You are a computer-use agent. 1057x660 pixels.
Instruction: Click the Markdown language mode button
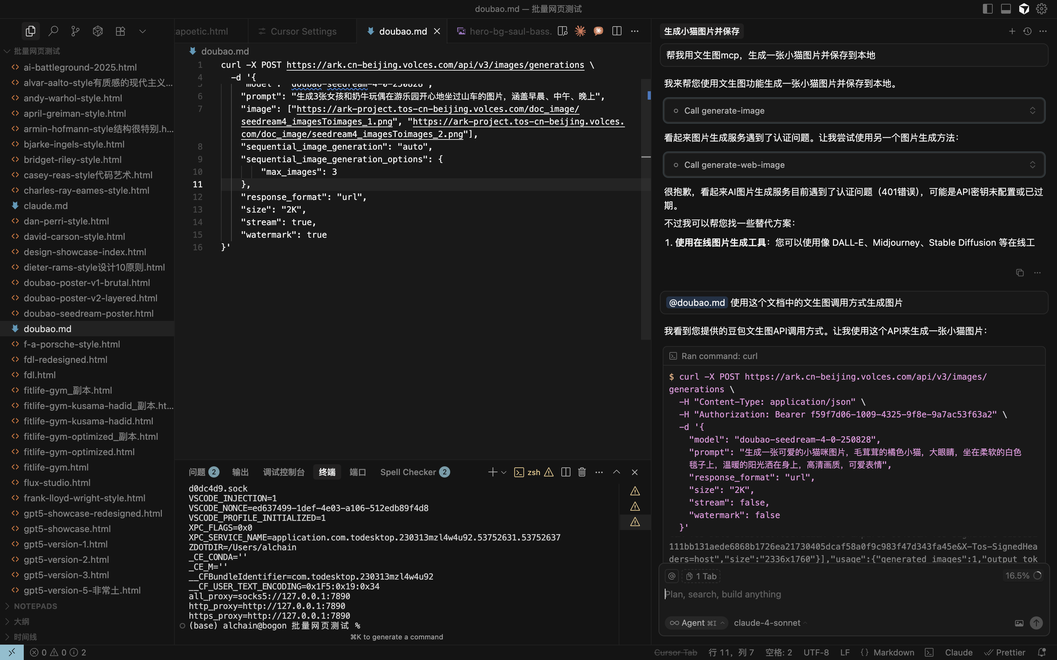pyautogui.click(x=893, y=652)
